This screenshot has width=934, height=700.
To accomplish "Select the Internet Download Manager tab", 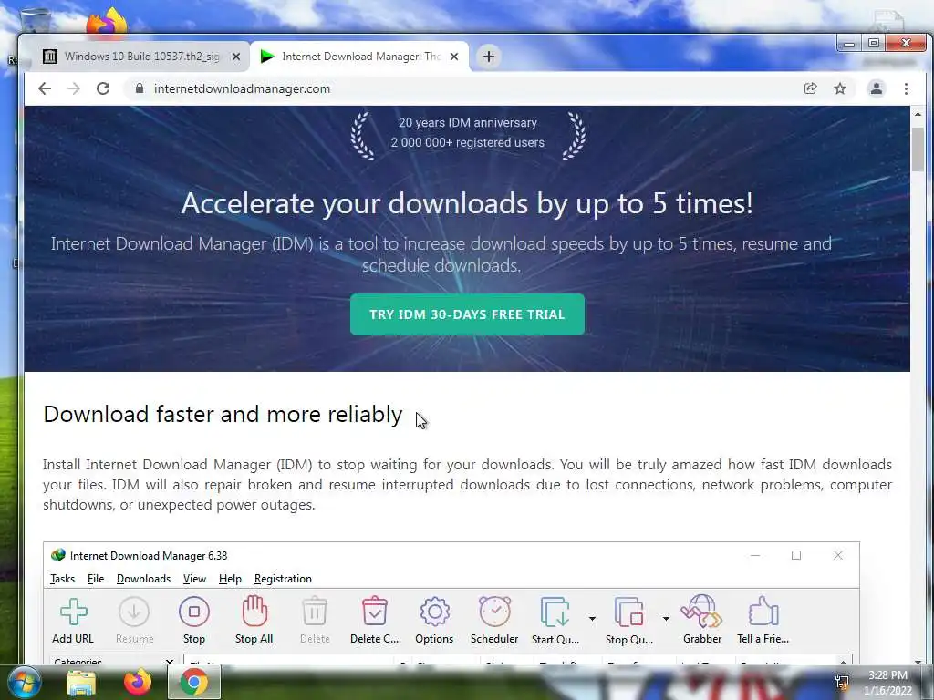I will tap(359, 57).
